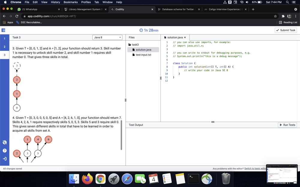
Task: Open the disable-distractions eye icon in sidebar
Action: coord(4,142)
